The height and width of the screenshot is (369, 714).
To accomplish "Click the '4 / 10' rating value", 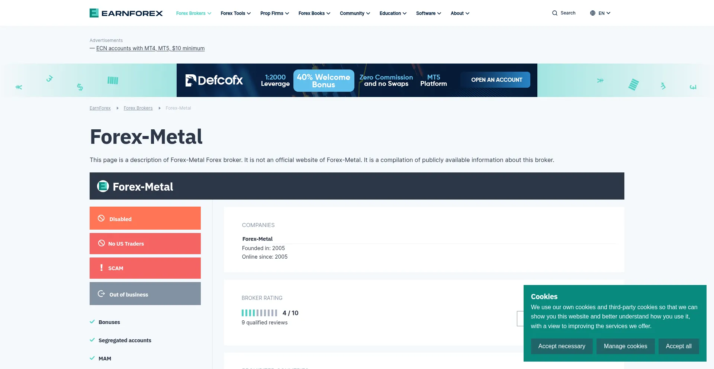I will tap(290, 313).
